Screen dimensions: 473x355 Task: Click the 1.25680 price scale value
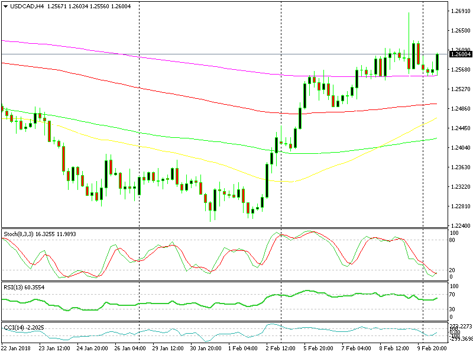[461, 70]
